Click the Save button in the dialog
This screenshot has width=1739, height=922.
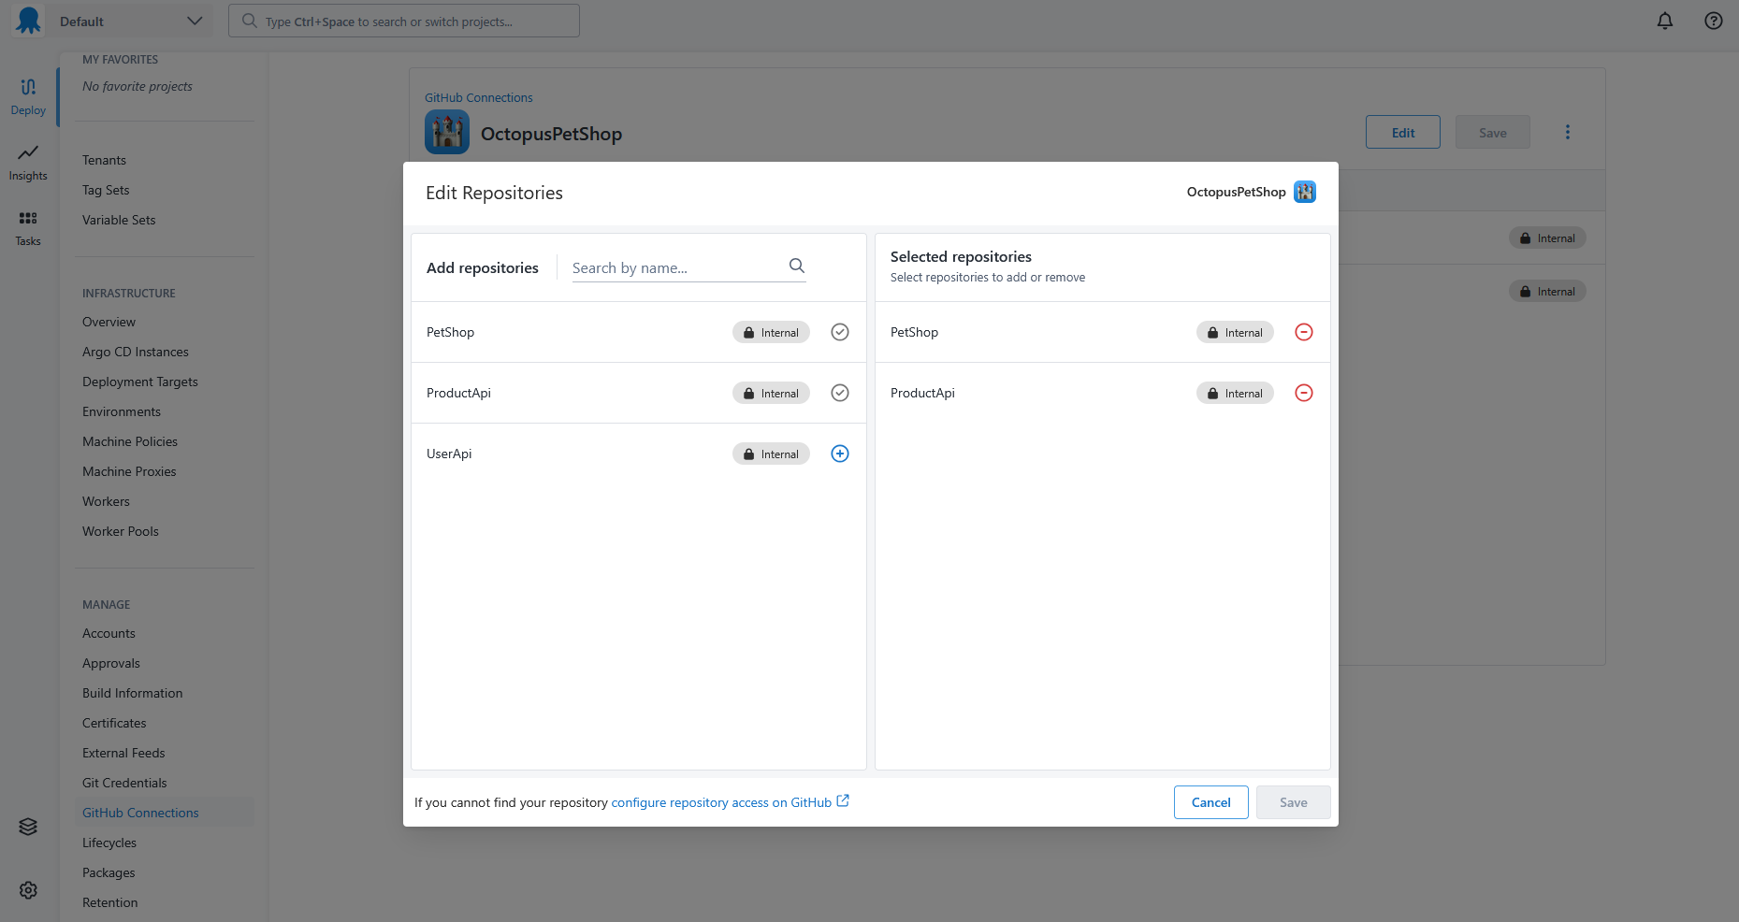coord(1294,802)
